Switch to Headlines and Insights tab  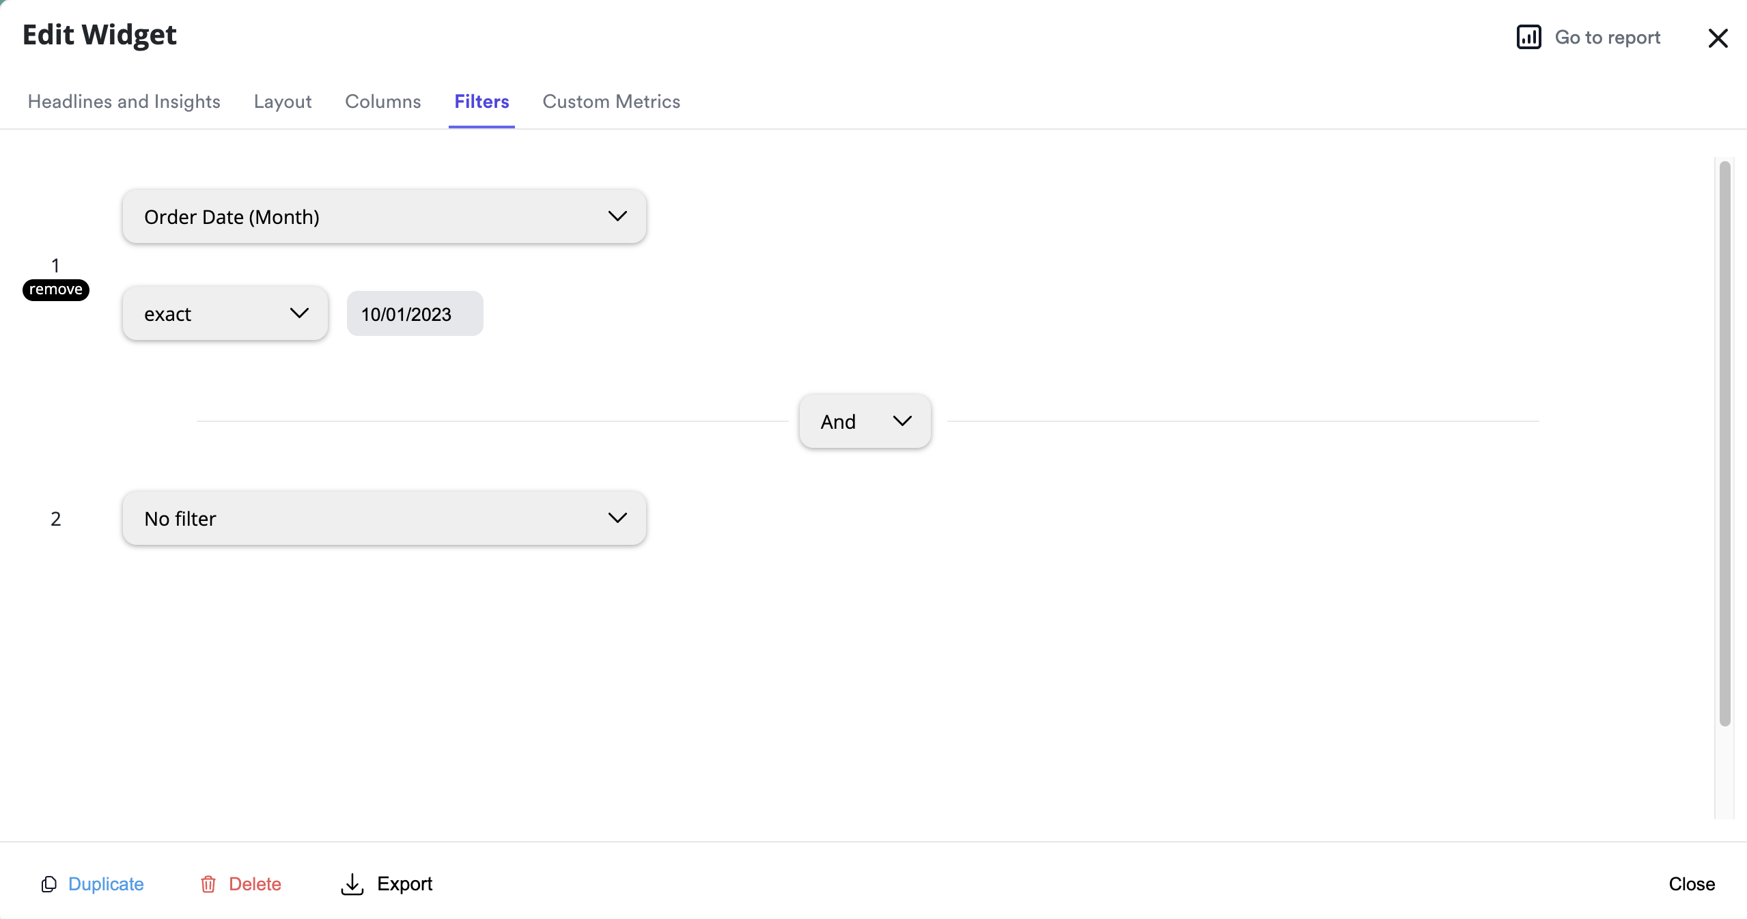[x=124, y=102]
